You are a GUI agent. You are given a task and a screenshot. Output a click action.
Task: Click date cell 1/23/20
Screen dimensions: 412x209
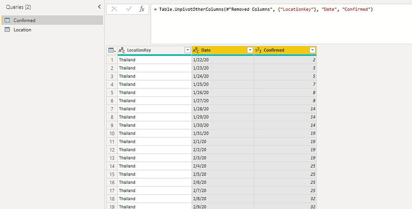223,68
